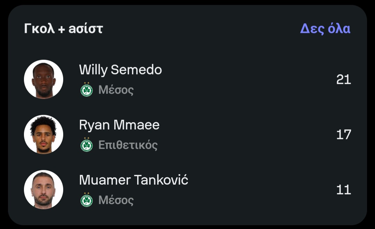
Task: Open the Ryan Mmaee player name
Action: click(119, 125)
